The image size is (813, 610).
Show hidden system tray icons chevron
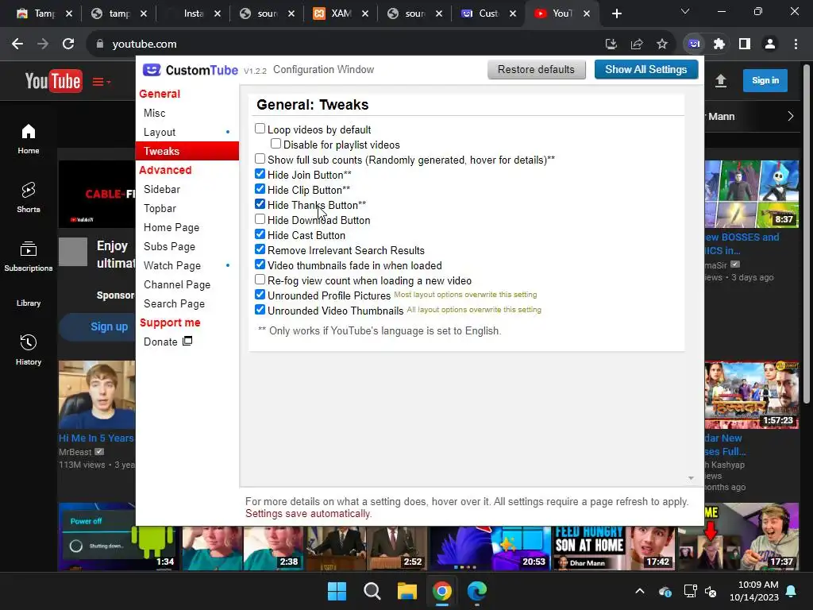[640, 591]
